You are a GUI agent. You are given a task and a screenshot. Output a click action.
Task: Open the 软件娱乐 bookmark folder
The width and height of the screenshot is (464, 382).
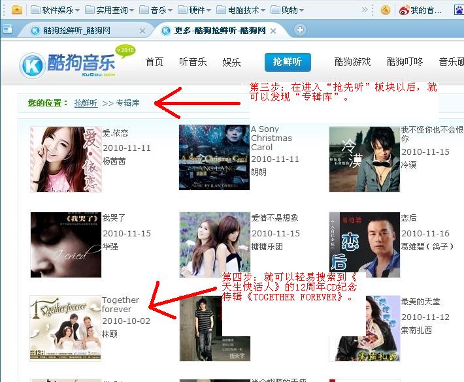point(56,10)
